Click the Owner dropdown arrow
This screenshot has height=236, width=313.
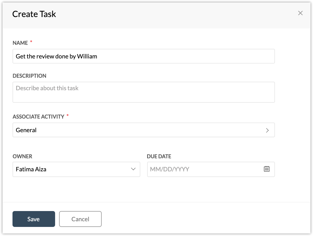[x=133, y=169]
